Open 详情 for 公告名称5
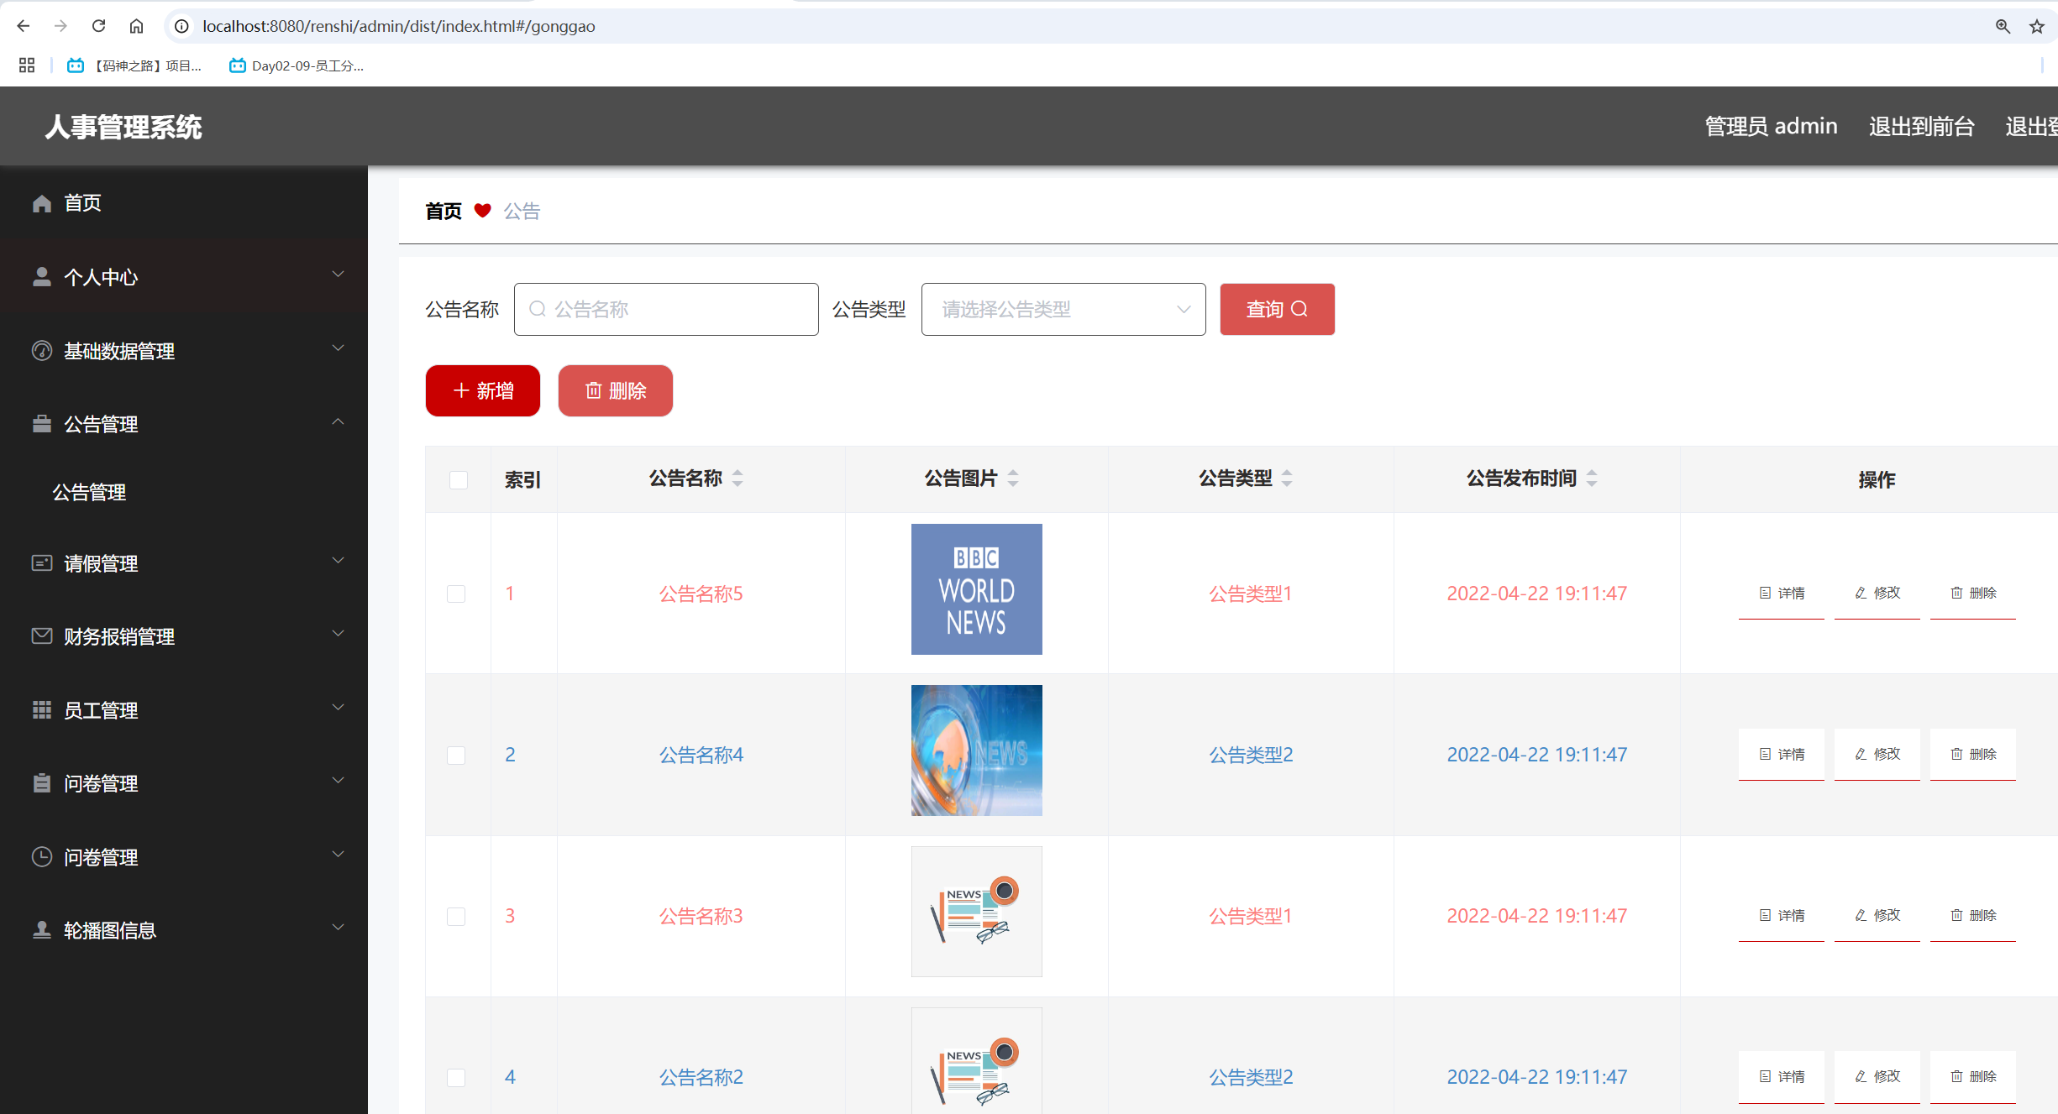This screenshot has width=2058, height=1114. click(1782, 594)
